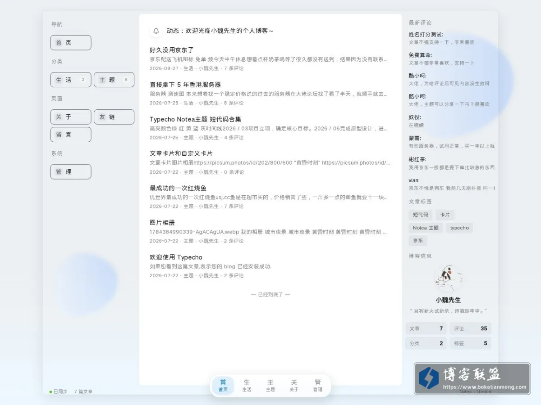The width and height of the screenshot is (541, 405).
Task: Open post 图片相册
Action: [162, 223]
